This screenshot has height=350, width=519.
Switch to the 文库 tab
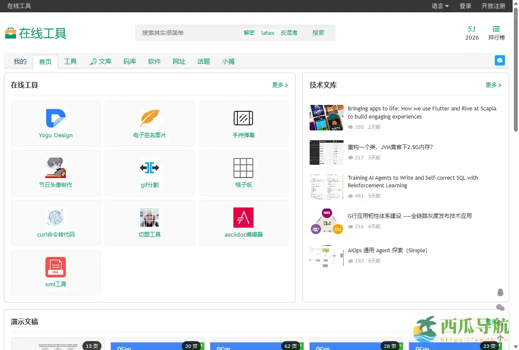[103, 61]
